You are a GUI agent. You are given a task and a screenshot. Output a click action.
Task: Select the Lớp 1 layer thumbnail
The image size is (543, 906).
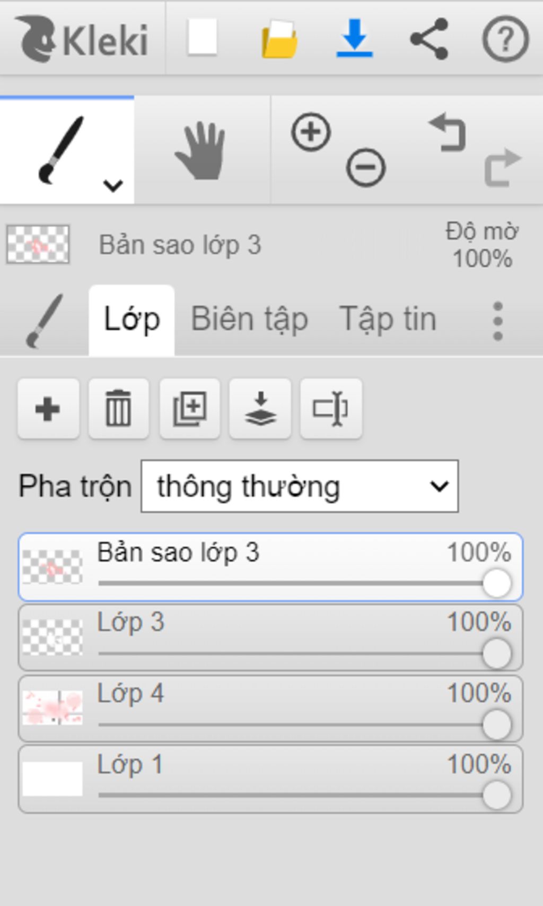click(x=52, y=779)
